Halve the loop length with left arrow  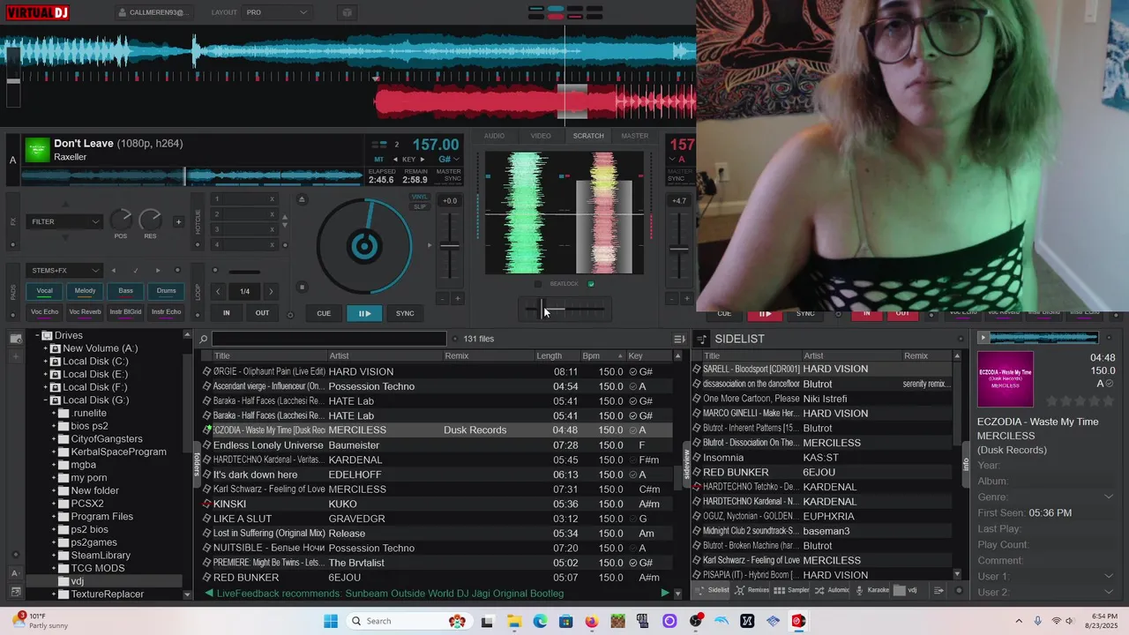point(218,291)
